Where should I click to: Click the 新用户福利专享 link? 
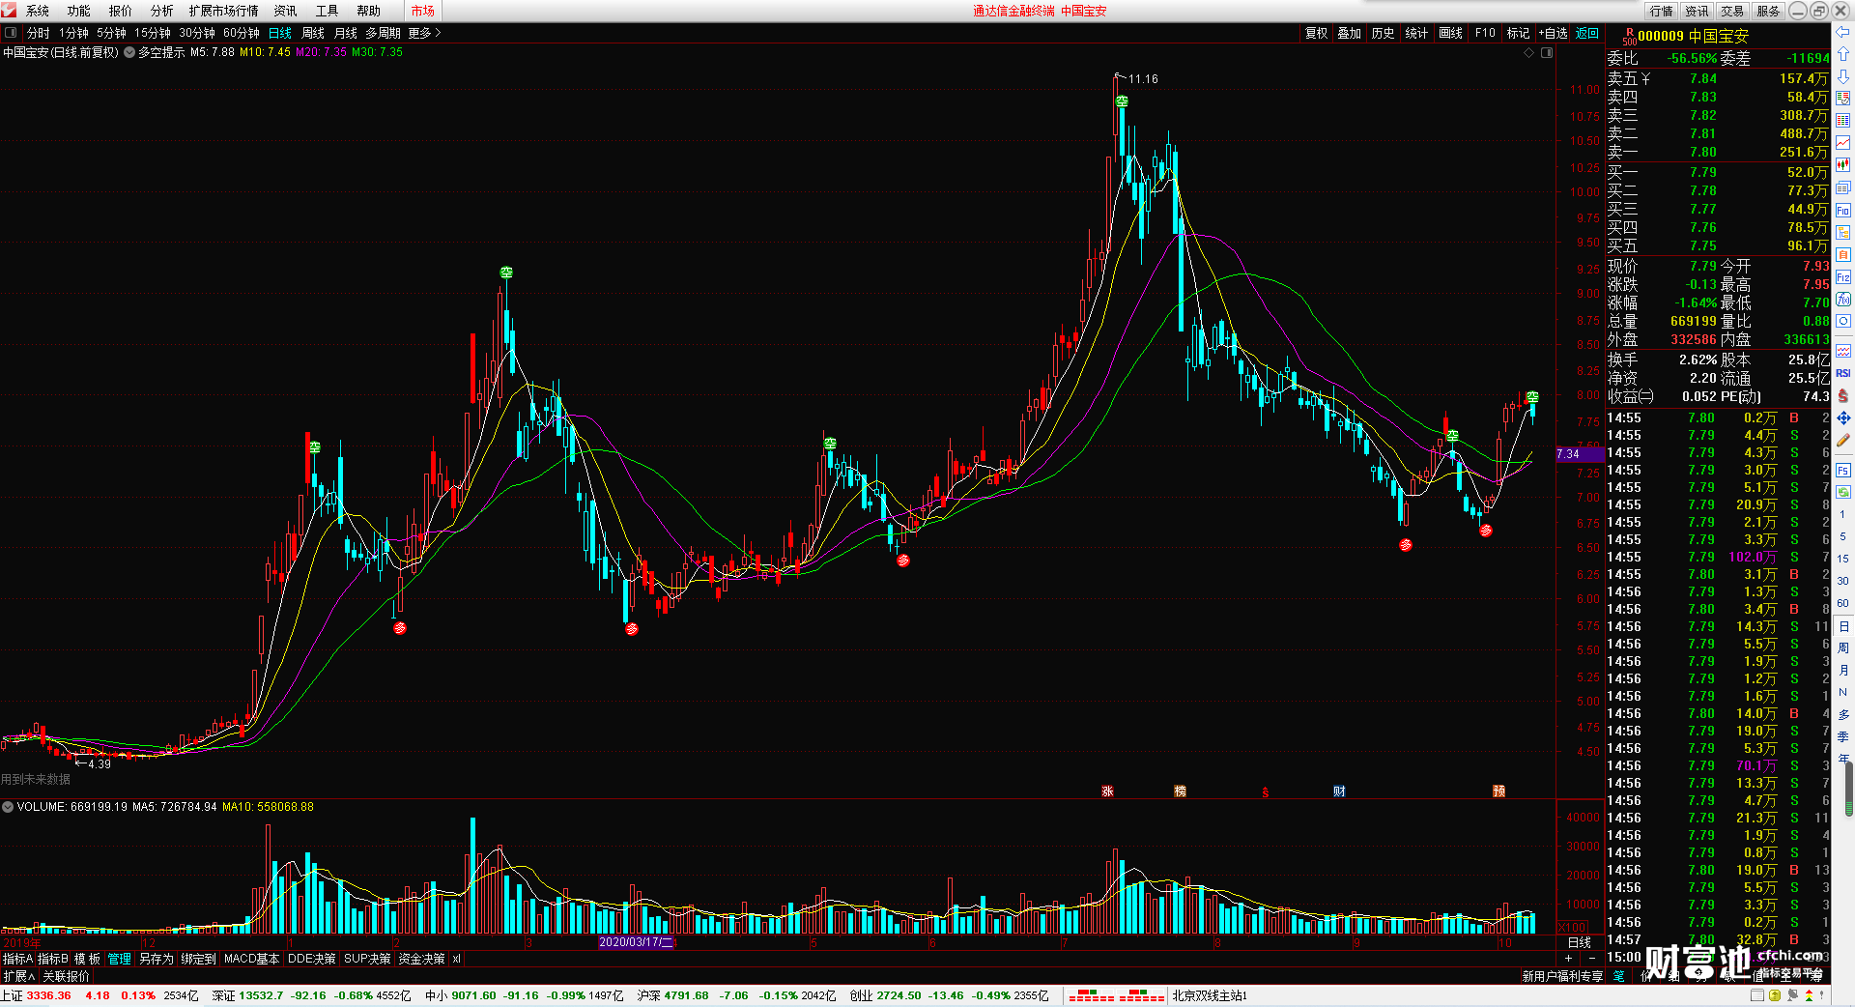[1562, 976]
